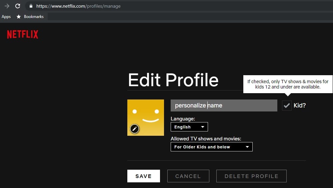Viewport: 333px width, 188px height.
Task: Click the arrow beside English
Action: pyautogui.click(x=203, y=127)
